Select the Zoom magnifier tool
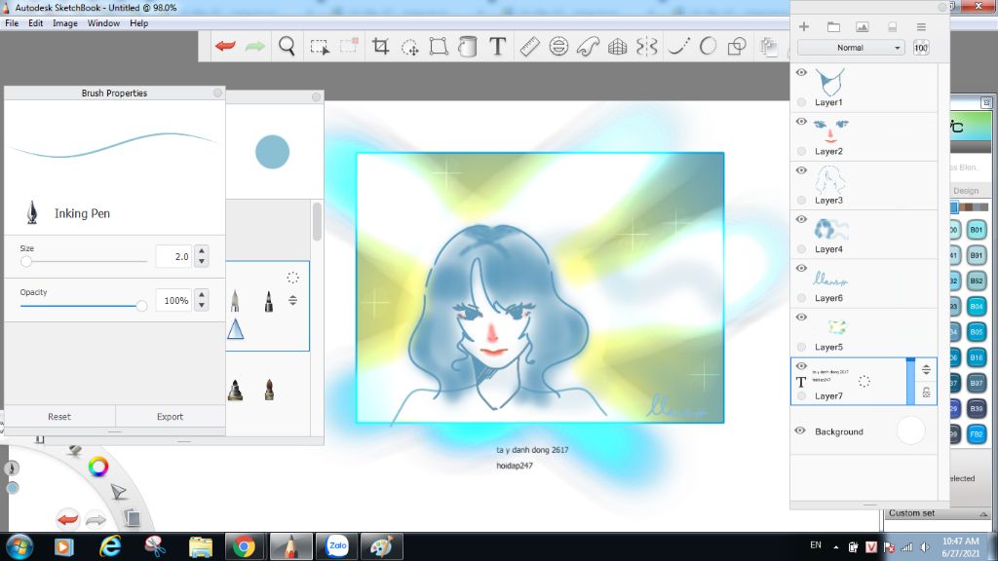 tap(288, 46)
